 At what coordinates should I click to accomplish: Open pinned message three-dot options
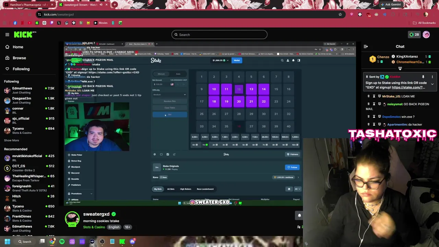coord(432,77)
